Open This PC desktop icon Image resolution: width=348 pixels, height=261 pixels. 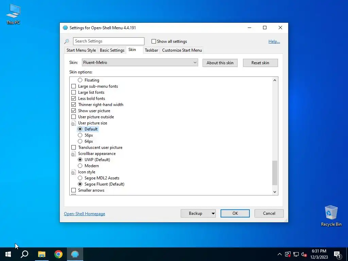click(x=13, y=14)
